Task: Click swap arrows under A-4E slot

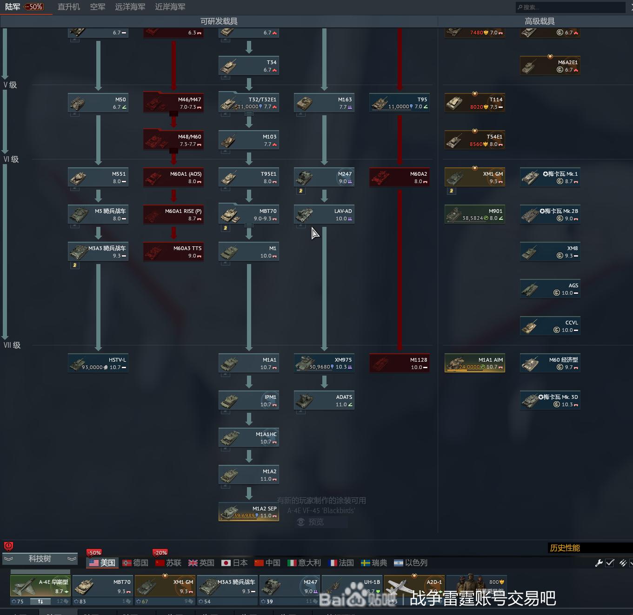Action: click(x=40, y=602)
